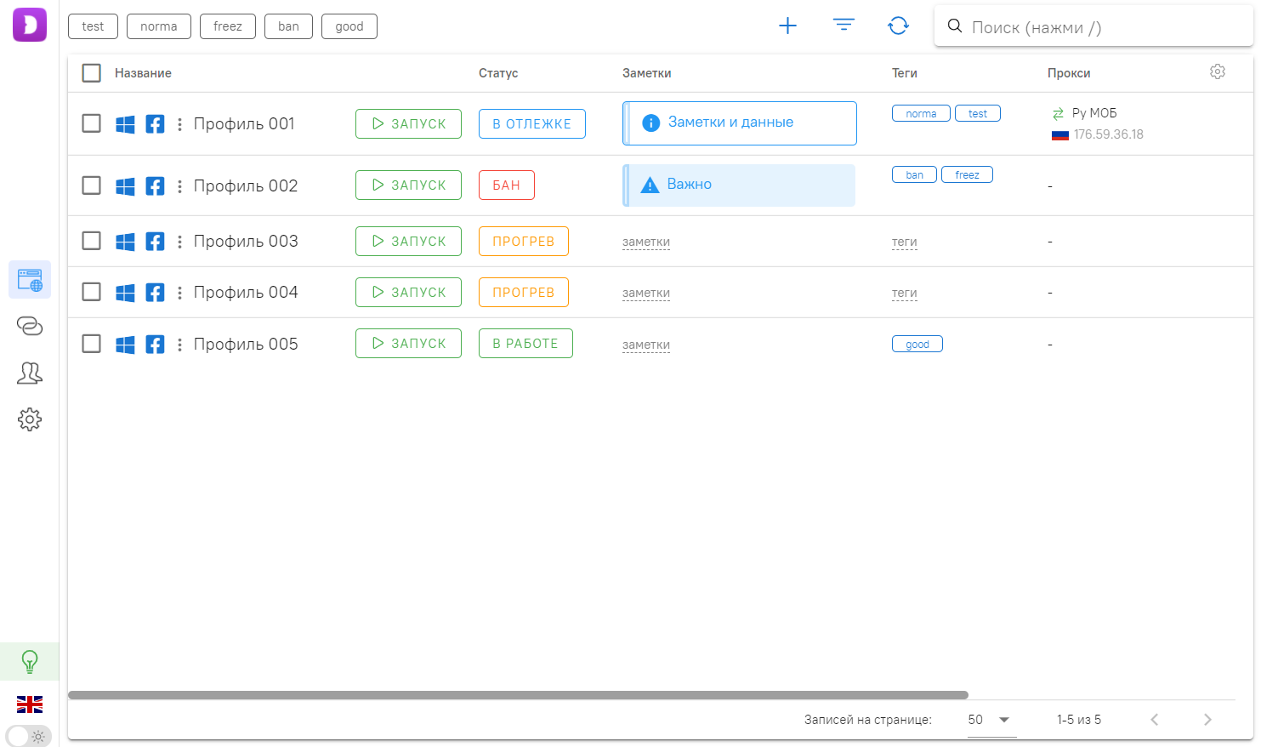Filter by the top good tag chip
1261x747 pixels.
349,26
